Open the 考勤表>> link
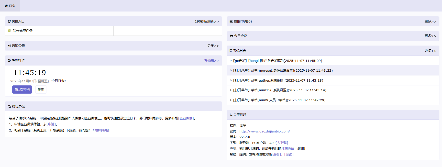The width and height of the screenshot is (442, 167). (211, 61)
